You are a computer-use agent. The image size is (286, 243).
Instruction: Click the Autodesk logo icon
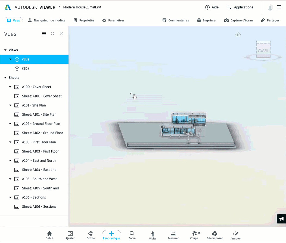[x=8, y=7]
